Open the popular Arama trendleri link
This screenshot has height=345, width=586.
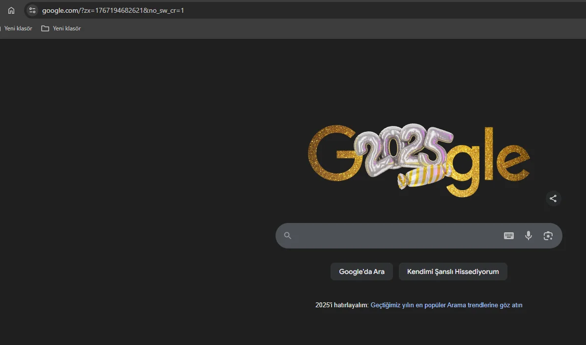pyautogui.click(x=446, y=305)
